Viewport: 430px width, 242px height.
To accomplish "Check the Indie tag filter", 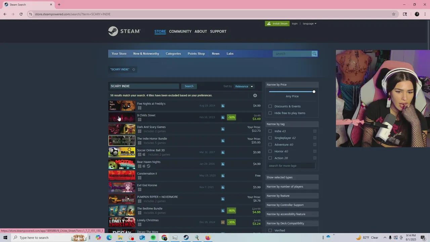I will [270, 131].
